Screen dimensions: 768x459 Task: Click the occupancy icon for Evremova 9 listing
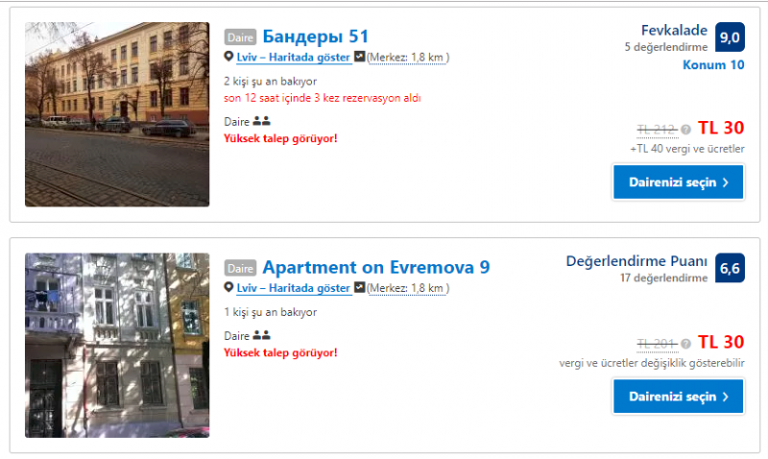261,335
